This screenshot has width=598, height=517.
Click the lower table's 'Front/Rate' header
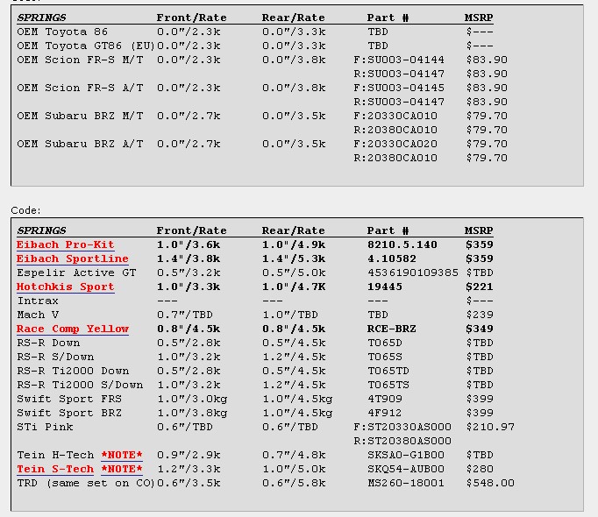(191, 230)
